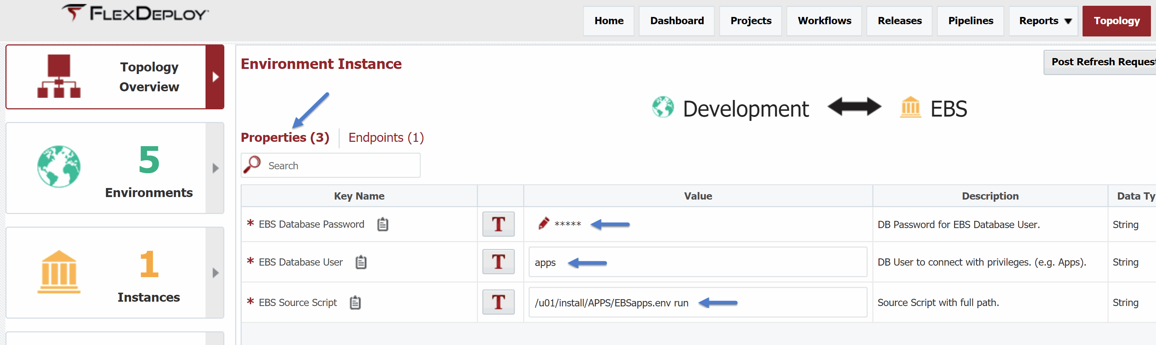1156x345 pixels.
Task: Click the 1 Instances label
Action: point(149,276)
